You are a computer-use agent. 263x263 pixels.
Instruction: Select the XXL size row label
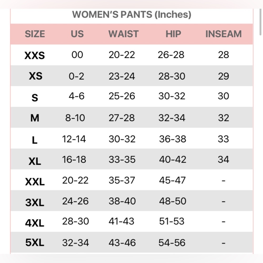pyautogui.click(x=35, y=182)
